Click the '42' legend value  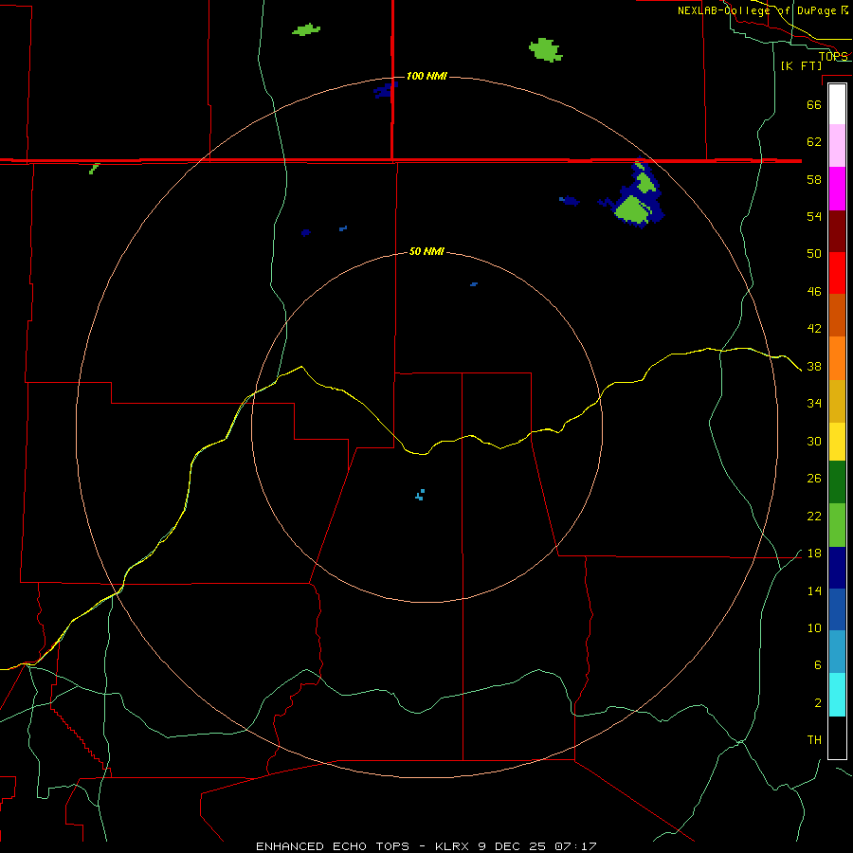[814, 329]
